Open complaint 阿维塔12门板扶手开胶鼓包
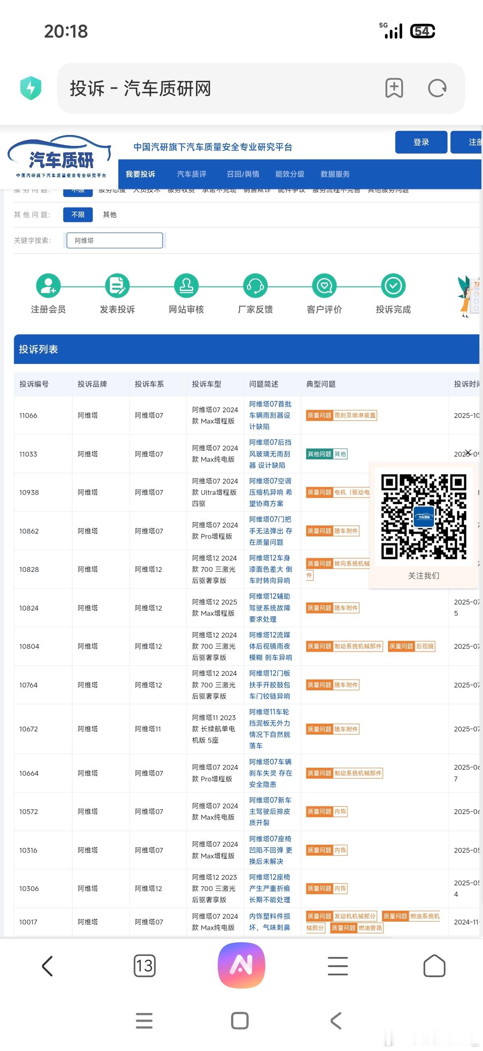The image size is (483, 1051). point(270,685)
